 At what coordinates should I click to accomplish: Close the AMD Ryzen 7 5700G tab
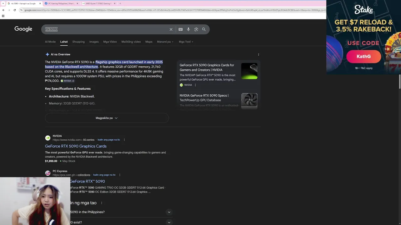(x=115, y=3)
